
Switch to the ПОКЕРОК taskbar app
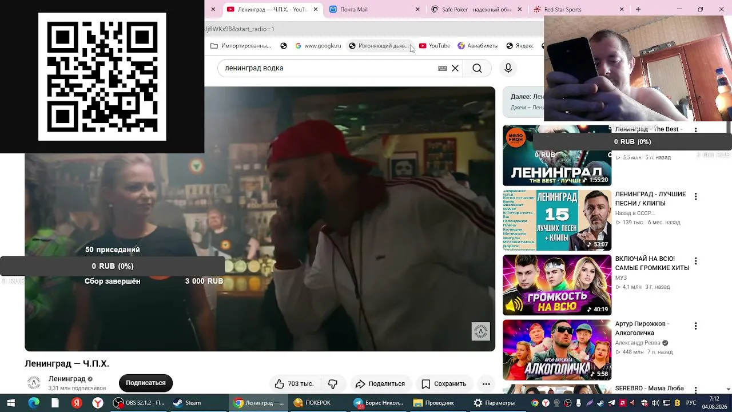pos(318,403)
